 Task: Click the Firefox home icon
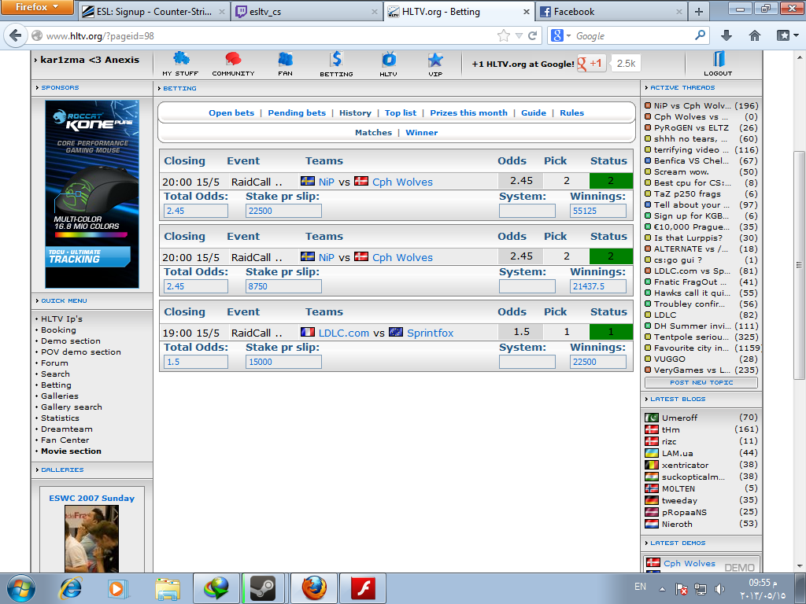(x=755, y=35)
